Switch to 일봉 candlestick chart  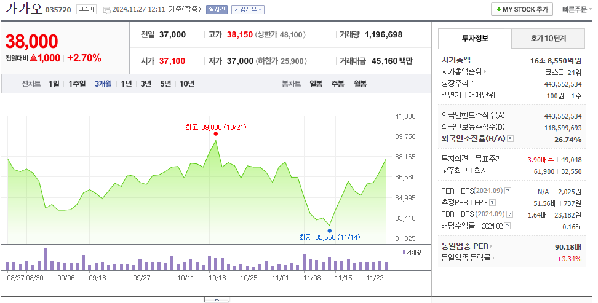tap(316, 84)
